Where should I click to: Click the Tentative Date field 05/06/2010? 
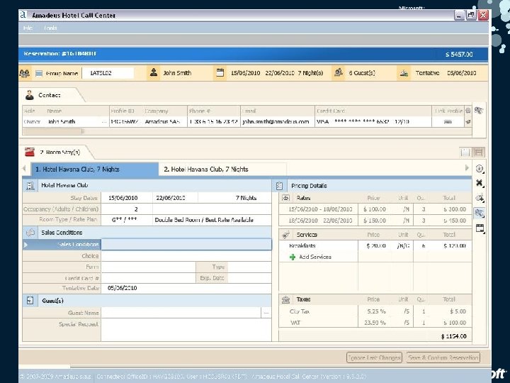[186, 288]
